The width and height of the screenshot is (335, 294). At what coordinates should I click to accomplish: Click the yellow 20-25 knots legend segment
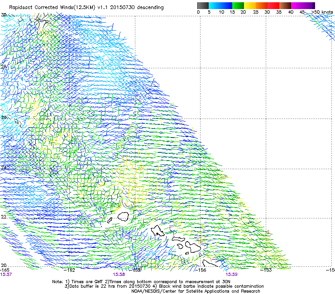point(250,5)
